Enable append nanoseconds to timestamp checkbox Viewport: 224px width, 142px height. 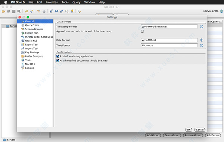pyautogui.click(x=143, y=31)
